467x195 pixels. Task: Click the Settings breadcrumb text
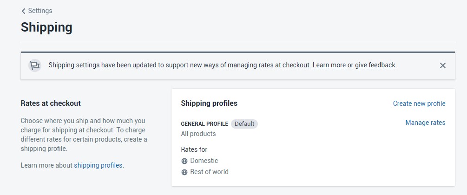40,11
